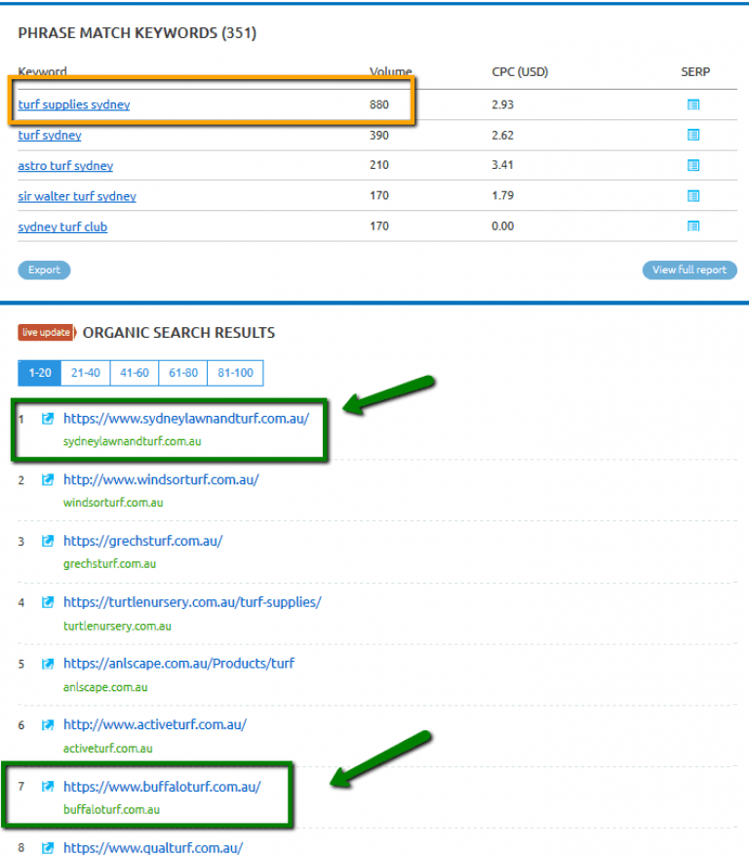Click volume value 880
This screenshot has width=749, height=857.
click(378, 104)
